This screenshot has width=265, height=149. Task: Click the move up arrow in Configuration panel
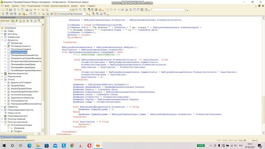(28, 21)
